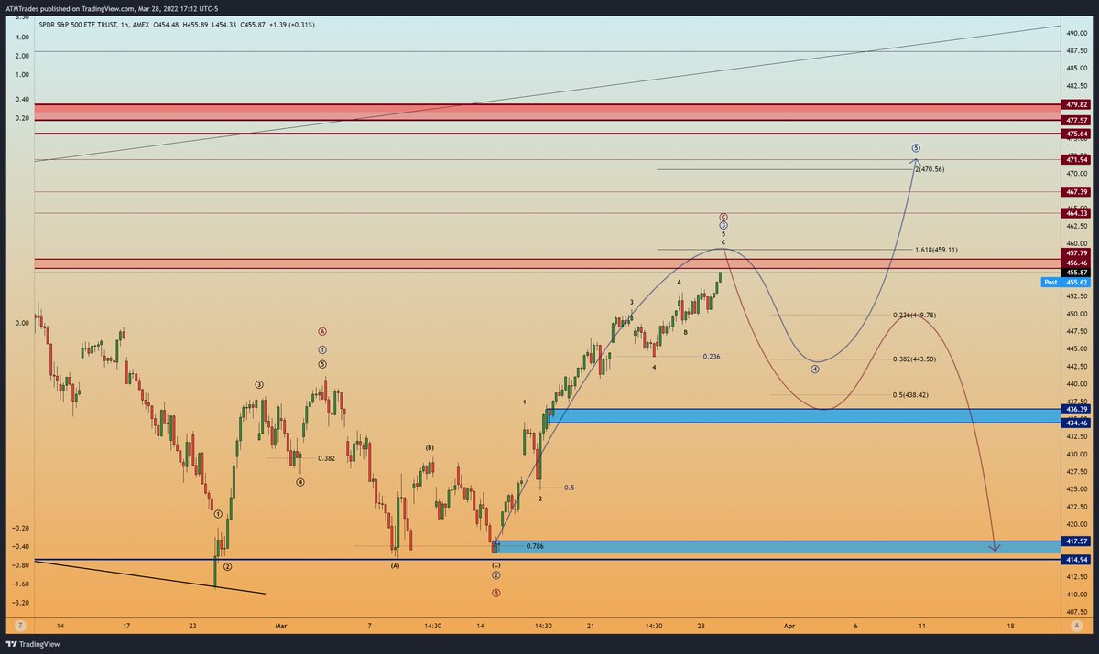Select the 464.33 price label on the axis

pos(1075,213)
